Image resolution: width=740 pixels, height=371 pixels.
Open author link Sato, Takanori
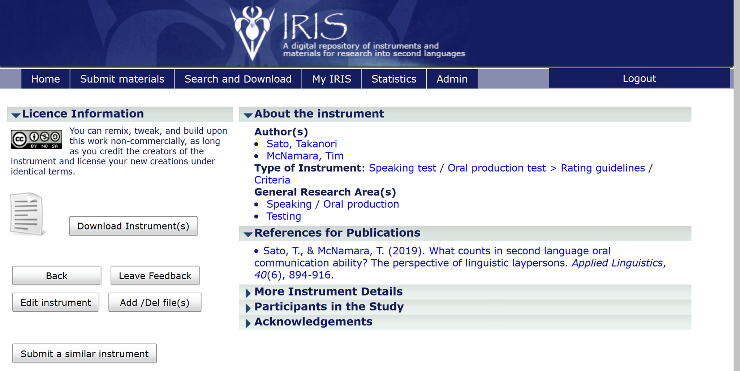302,144
